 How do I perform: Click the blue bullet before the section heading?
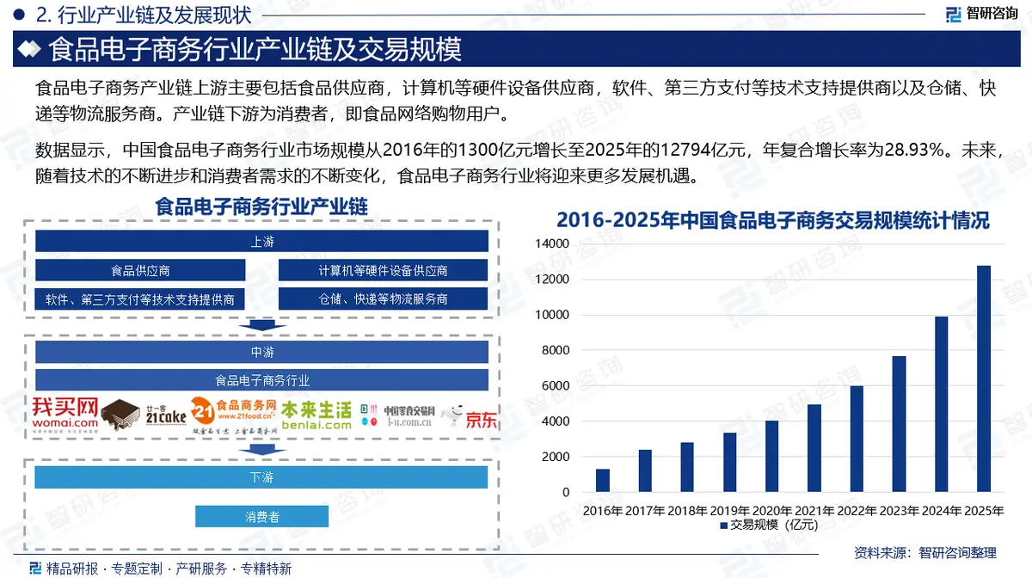pyautogui.click(x=18, y=14)
